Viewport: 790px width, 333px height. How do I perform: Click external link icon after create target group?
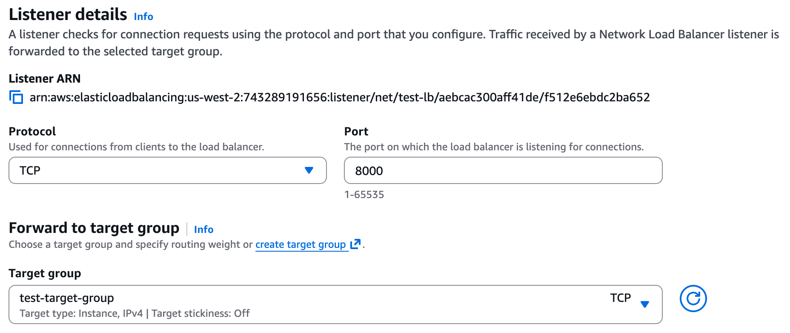(x=355, y=244)
